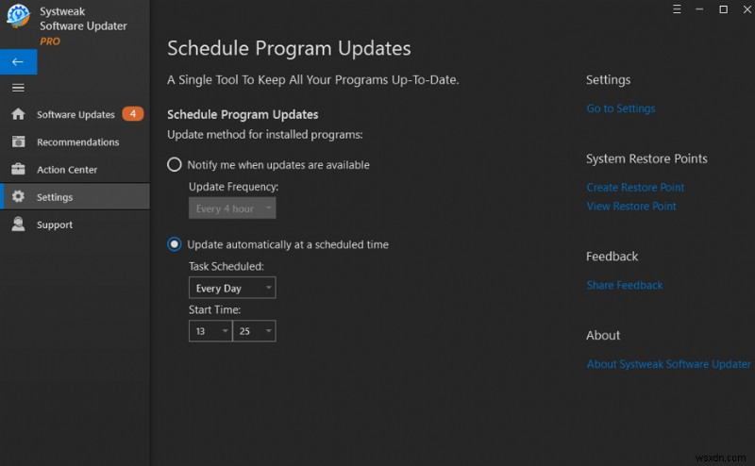Expand the Start Time minutes dropdown
The height and width of the screenshot is (466, 755).
tap(254, 331)
